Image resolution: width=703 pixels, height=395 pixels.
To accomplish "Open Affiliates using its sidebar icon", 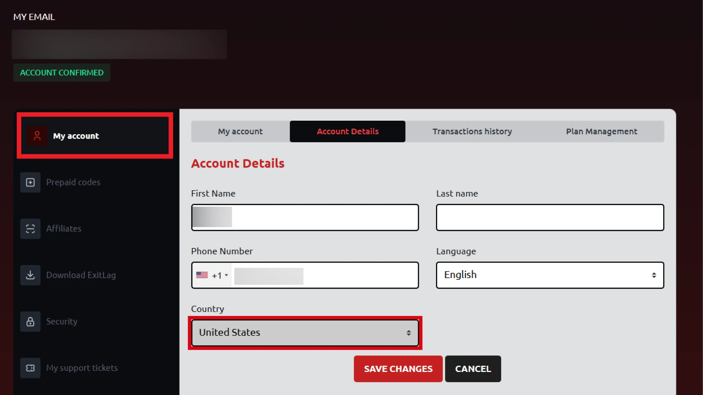I will 30,229.
